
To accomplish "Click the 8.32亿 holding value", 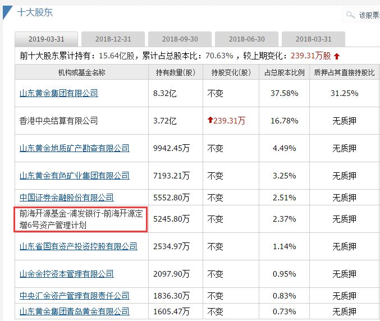I will point(165,93).
